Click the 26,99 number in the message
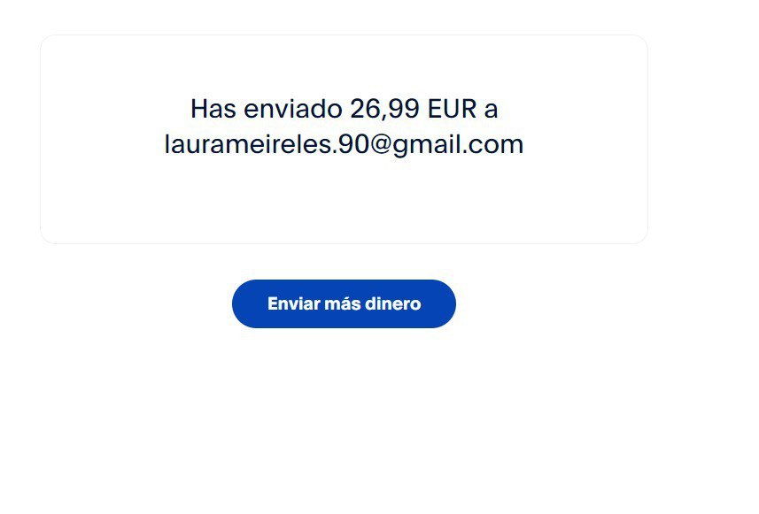Screen dimensions: 759x514 click(x=384, y=108)
